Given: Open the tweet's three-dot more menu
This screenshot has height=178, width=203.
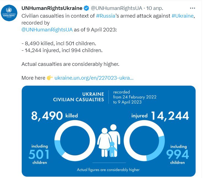Looking at the screenshot, I should (x=193, y=8).
